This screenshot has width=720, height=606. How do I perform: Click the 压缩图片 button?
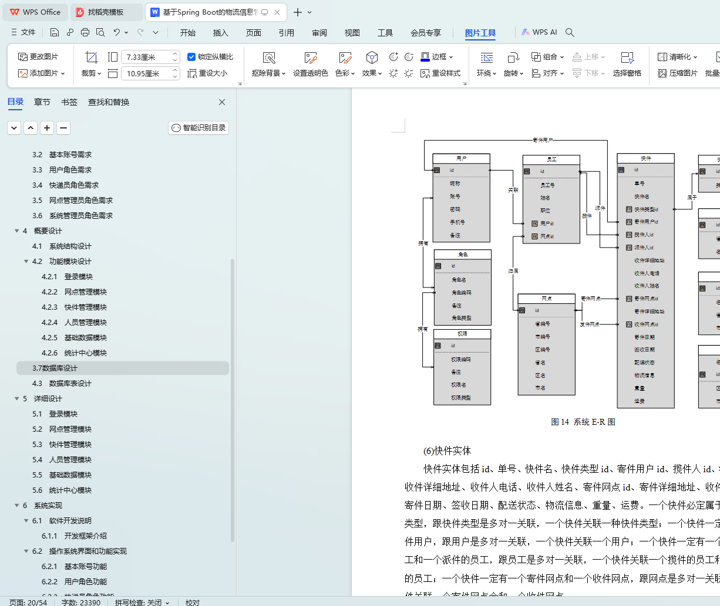coord(678,73)
